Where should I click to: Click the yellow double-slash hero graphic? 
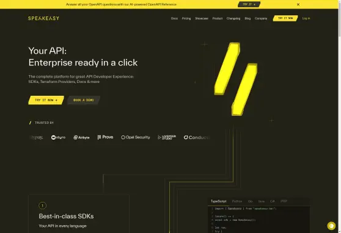tap(236, 79)
